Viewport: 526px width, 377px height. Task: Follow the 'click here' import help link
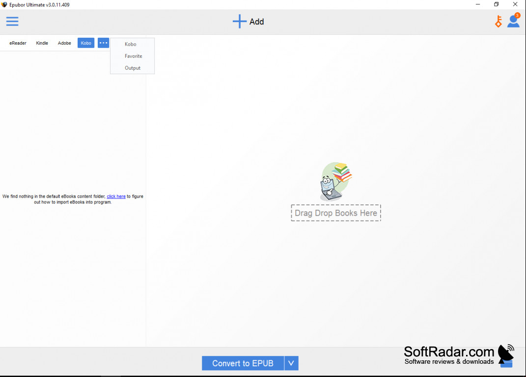pos(116,197)
